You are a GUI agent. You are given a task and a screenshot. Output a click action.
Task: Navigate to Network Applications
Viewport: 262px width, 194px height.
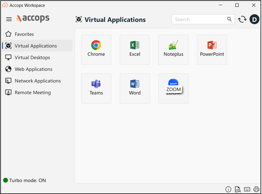tap(37, 81)
